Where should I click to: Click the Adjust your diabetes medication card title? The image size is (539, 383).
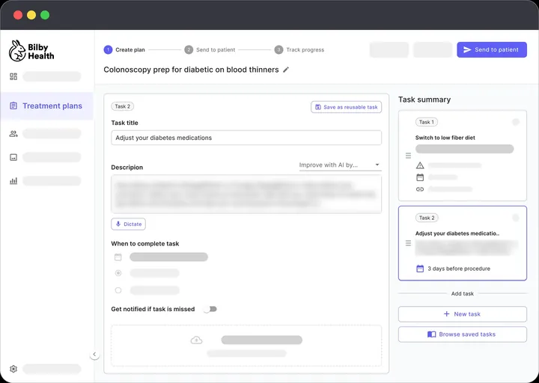coord(457,233)
